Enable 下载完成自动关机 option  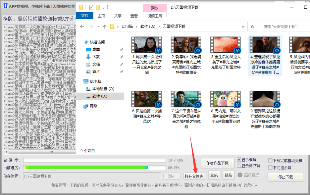point(270,160)
